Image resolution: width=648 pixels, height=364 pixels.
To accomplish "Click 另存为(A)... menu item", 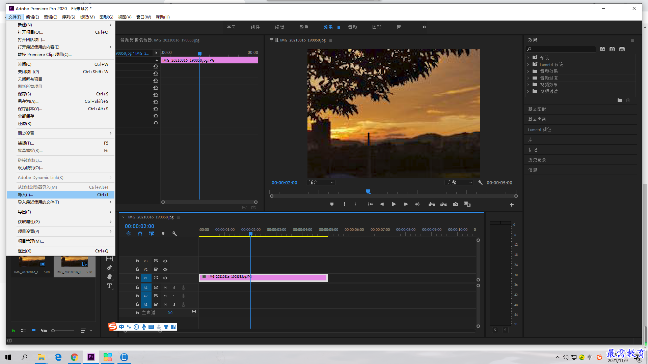I will [61, 101].
